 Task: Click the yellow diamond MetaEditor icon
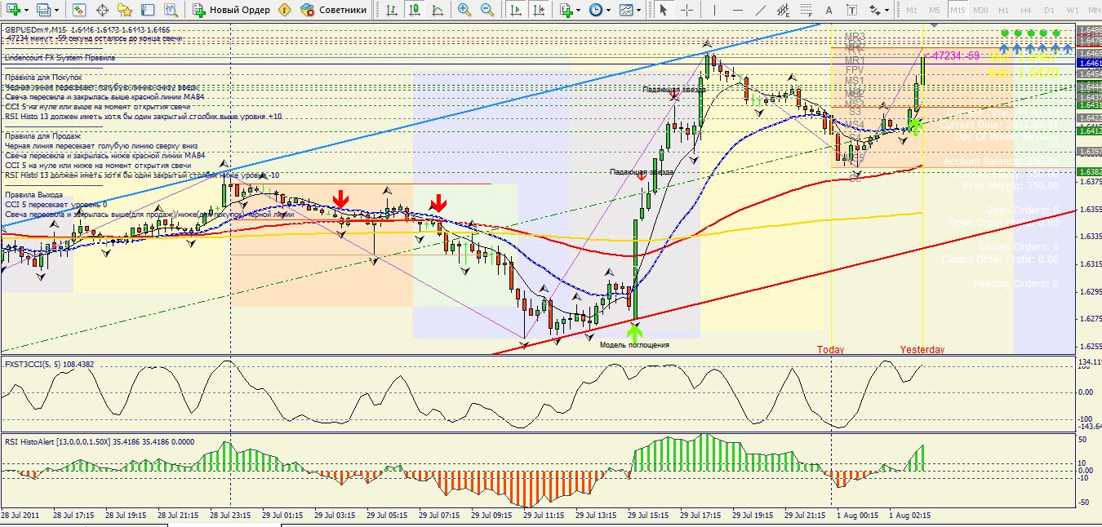[284, 10]
